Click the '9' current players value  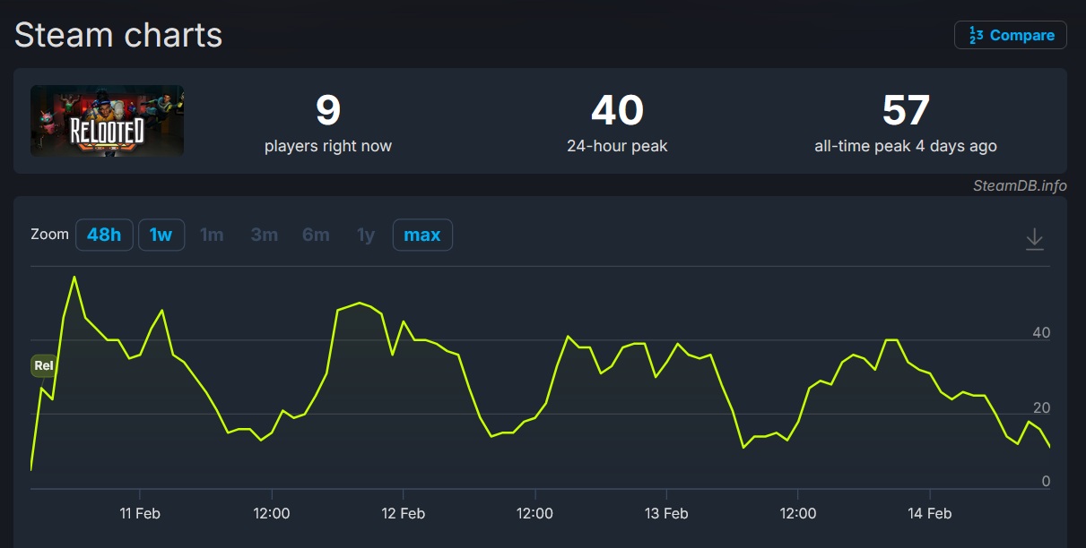(328, 111)
